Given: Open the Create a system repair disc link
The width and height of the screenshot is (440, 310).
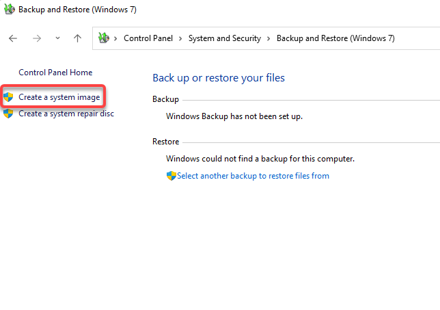Looking at the screenshot, I should click(x=66, y=114).
